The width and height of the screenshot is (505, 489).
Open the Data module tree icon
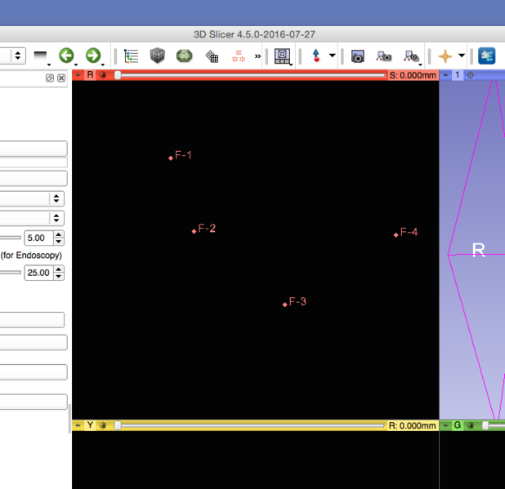[131, 56]
